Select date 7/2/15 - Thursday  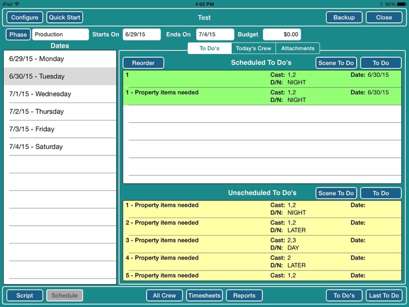coord(60,112)
